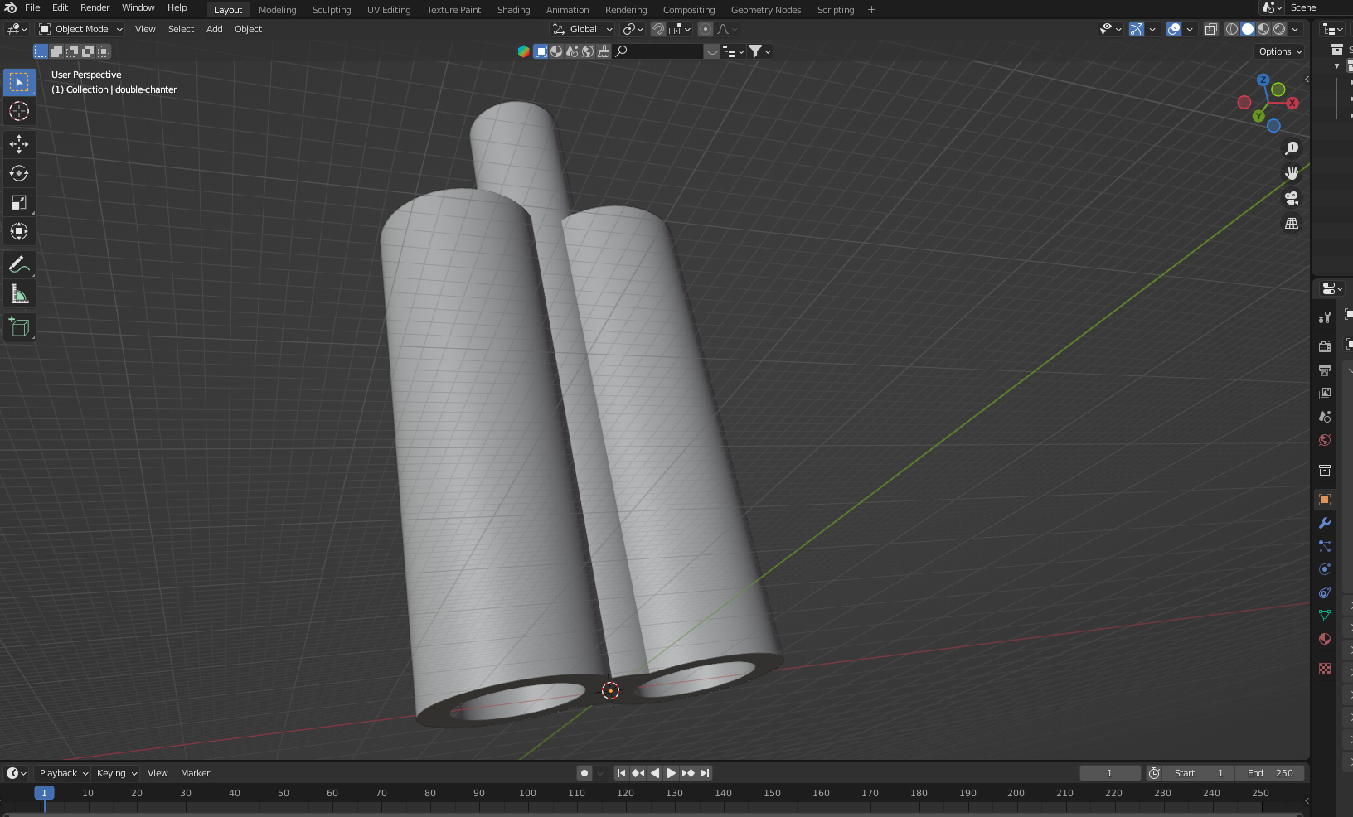This screenshot has width=1353, height=817.
Task: Jump to the timeline start frame
Action: [x=621, y=773]
